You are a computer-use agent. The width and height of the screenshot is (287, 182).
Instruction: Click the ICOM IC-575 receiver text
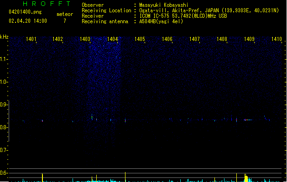(183, 16)
